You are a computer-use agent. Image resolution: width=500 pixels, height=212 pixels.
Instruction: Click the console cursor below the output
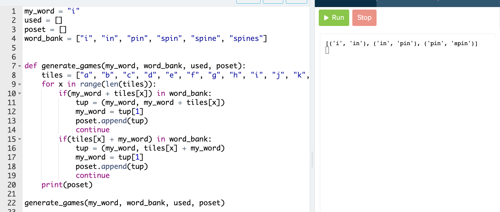[327, 50]
